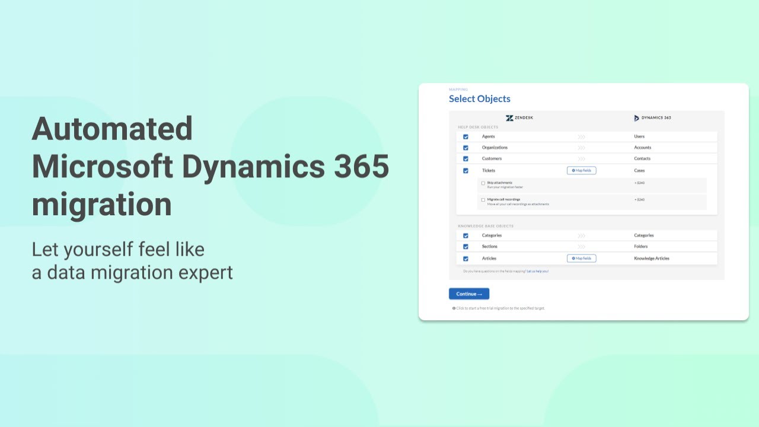The height and width of the screenshot is (427, 759).
Task: Click the 'Folders' target label
Action: pos(641,247)
